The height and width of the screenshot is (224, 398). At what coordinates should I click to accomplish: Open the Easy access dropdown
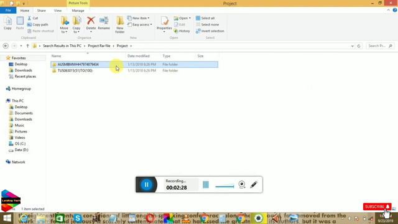pyautogui.click(x=139, y=25)
